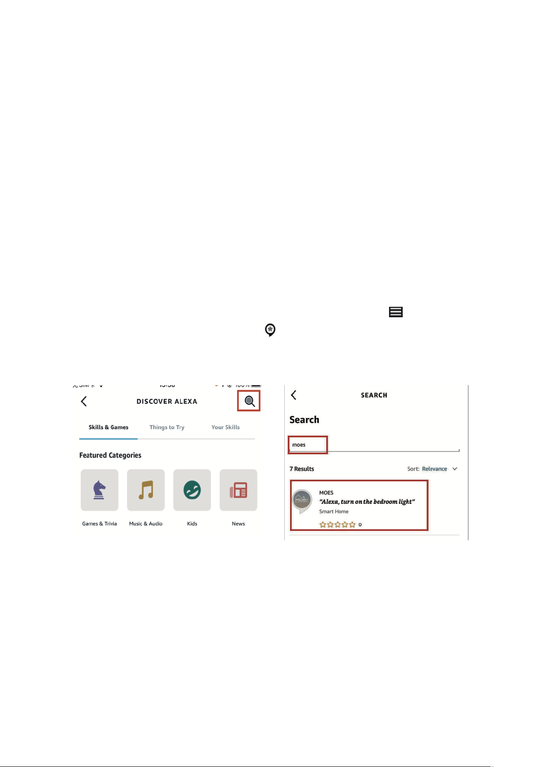Click the five-star rating on the MOES skill
This screenshot has height=767, width=543.
(338, 524)
